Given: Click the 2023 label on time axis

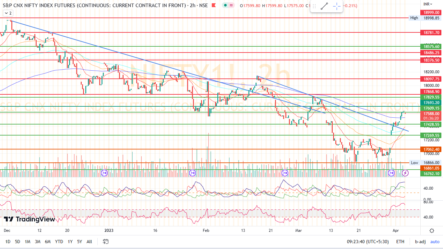Looking at the screenshot, I should [109, 231].
